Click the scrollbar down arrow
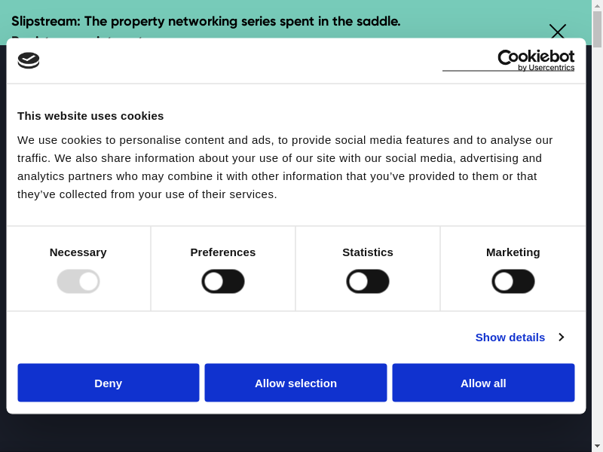 pos(597,445)
